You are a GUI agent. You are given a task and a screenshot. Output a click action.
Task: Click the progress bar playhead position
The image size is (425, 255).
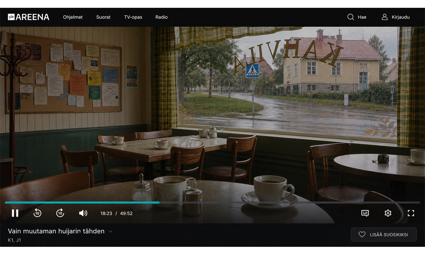tap(159, 203)
